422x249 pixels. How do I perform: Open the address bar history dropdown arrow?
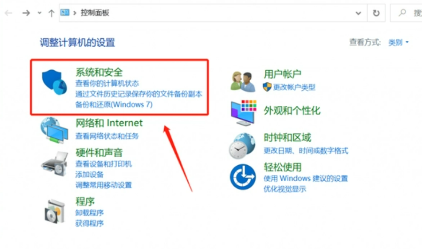[358, 13]
